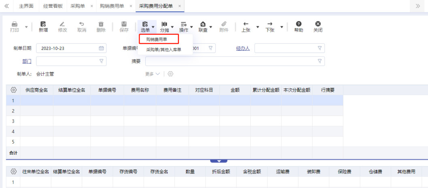The width and height of the screenshot is (428, 188).
Task: Click the 分摊 (Allocate) toolbar icon
Action: click(x=164, y=27)
